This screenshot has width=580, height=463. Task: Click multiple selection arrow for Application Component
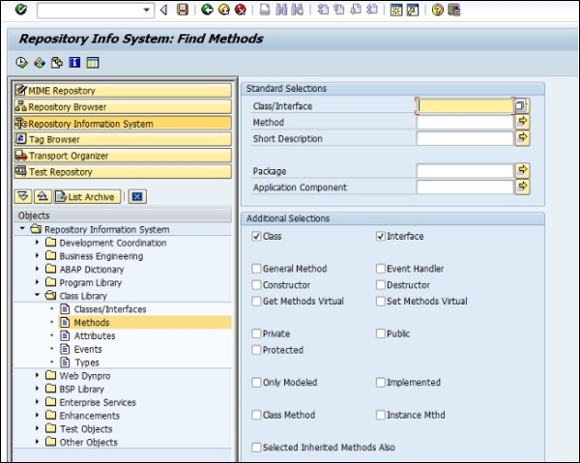[x=522, y=186]
